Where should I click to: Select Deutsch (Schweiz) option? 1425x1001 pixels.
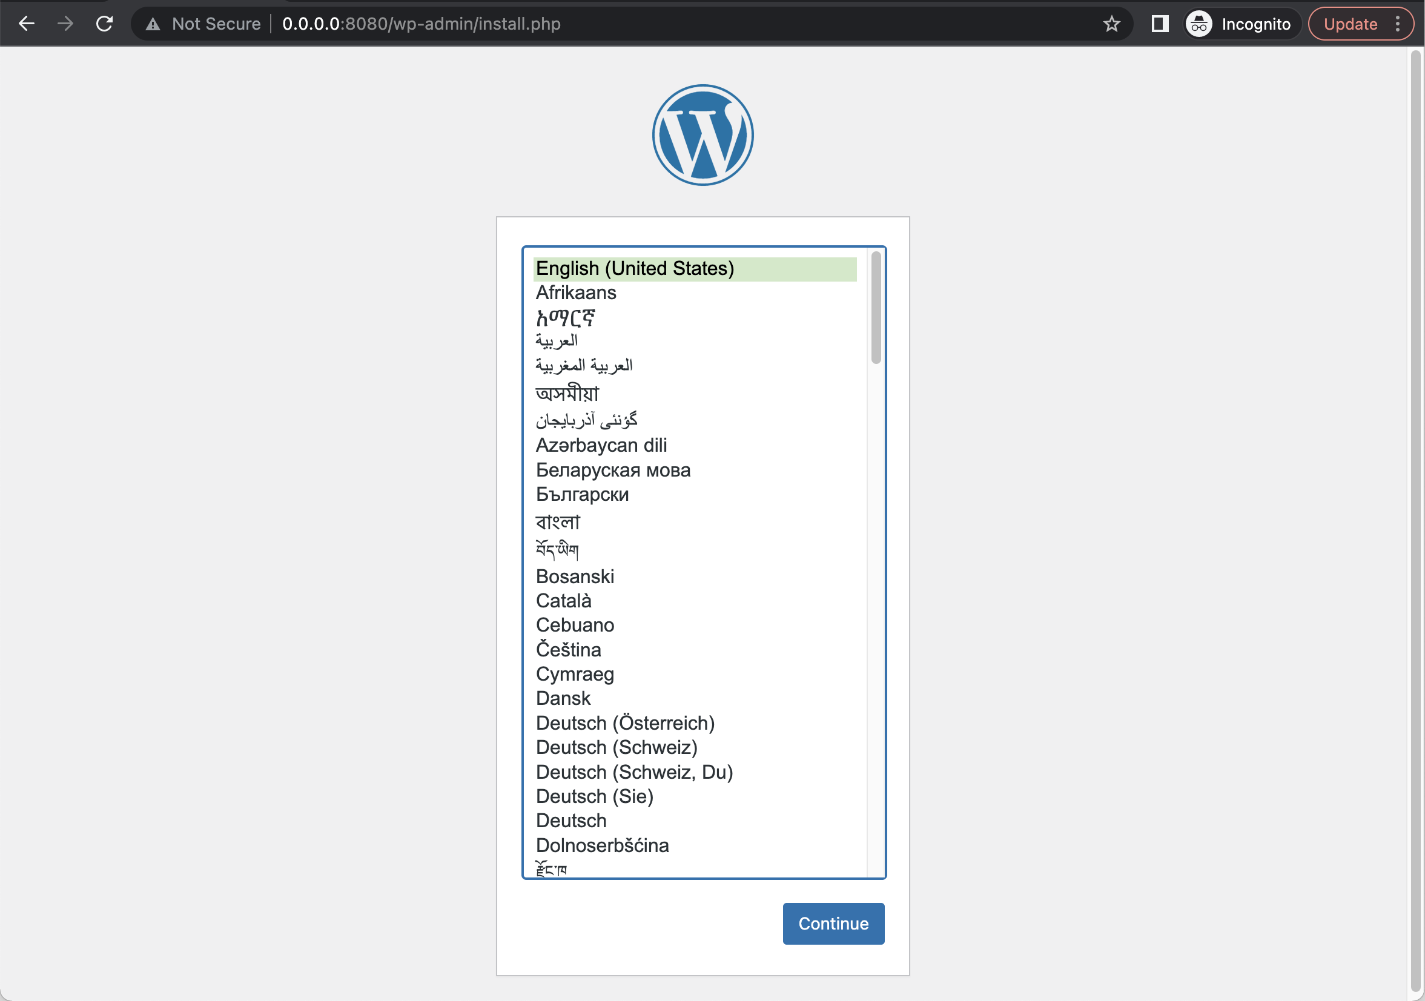pyautogui.click(x=695, y=747)
